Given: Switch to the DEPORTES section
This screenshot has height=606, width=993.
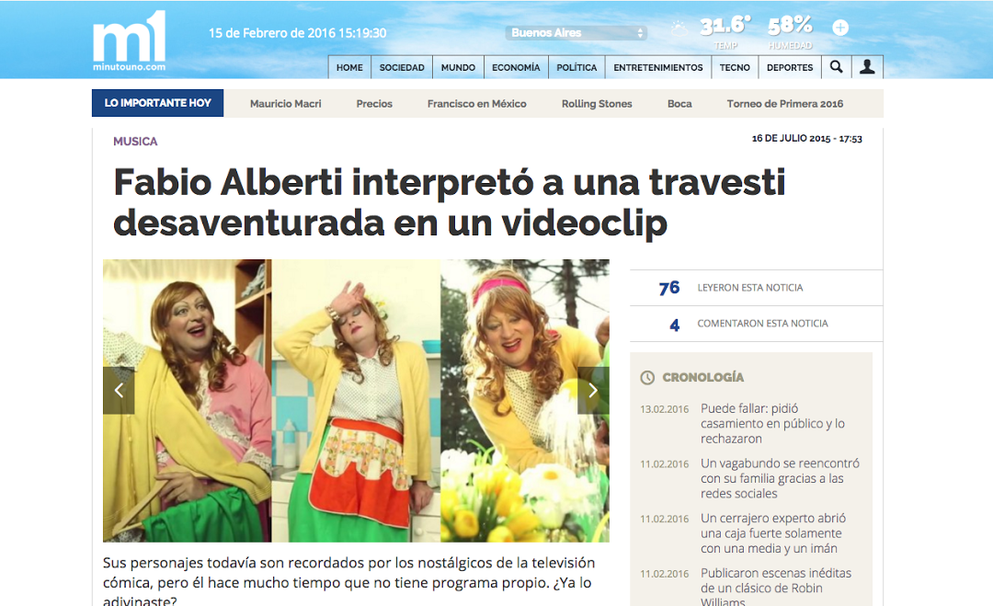Looking at the screenshot, I should pyautogui.click(x=789, y=66).
